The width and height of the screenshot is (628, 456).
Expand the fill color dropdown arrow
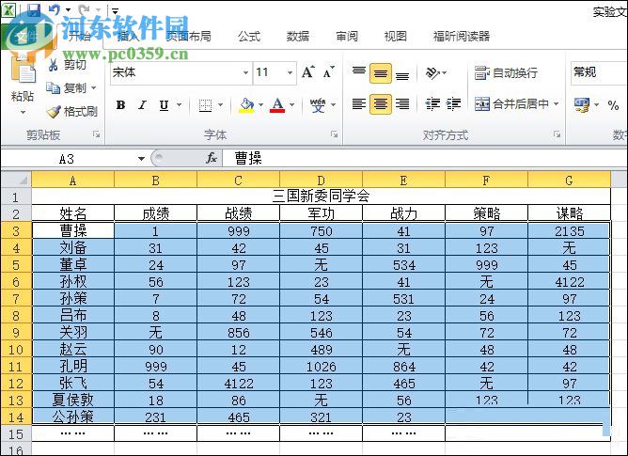click(260, 105)
